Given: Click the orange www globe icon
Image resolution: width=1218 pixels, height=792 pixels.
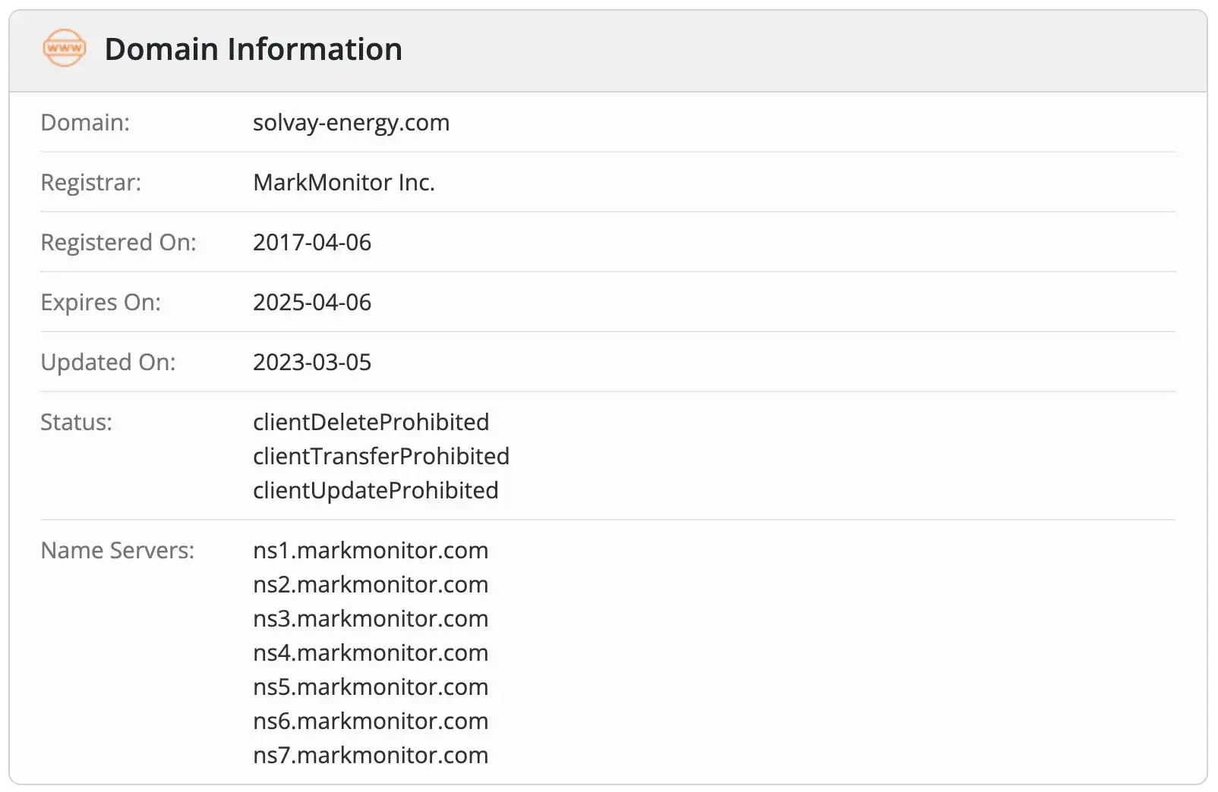Looking at the screenshot, I should coord(65,49).
